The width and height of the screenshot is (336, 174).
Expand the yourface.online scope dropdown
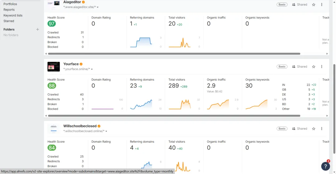coord(92,69)
